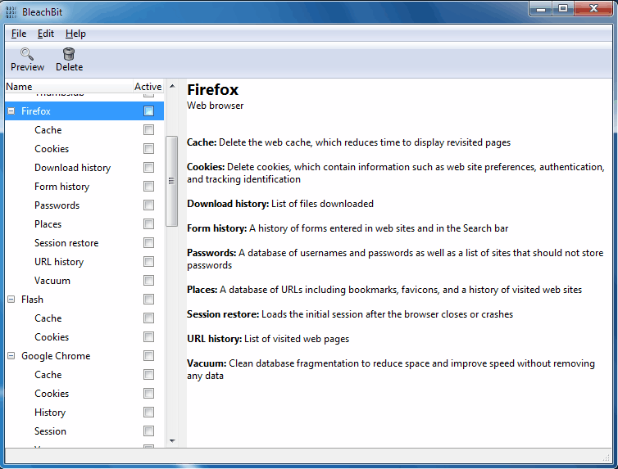Screen dimensions: 618x469
Task: Check the Places checkbox
Action: pyautogui.click(x=148, y=224)
